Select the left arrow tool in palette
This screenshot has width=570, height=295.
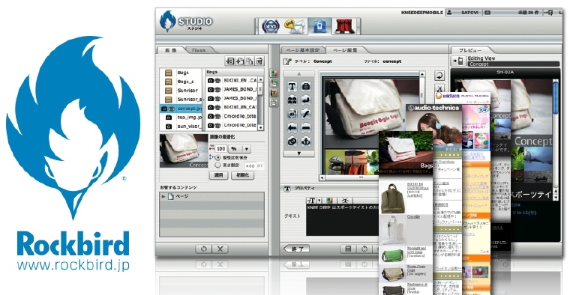(x=292, y=128)
